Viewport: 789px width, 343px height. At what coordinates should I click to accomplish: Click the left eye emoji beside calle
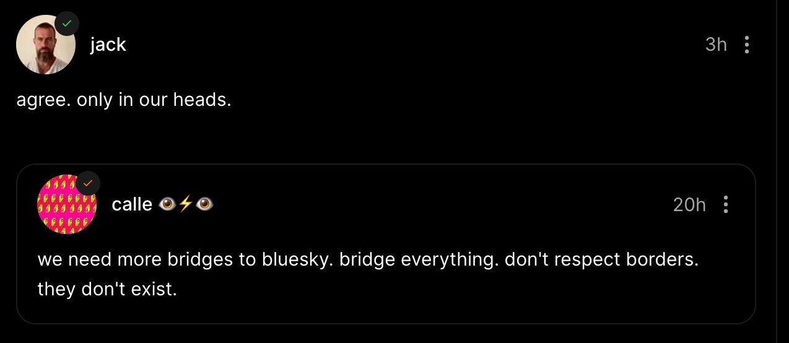167,204
